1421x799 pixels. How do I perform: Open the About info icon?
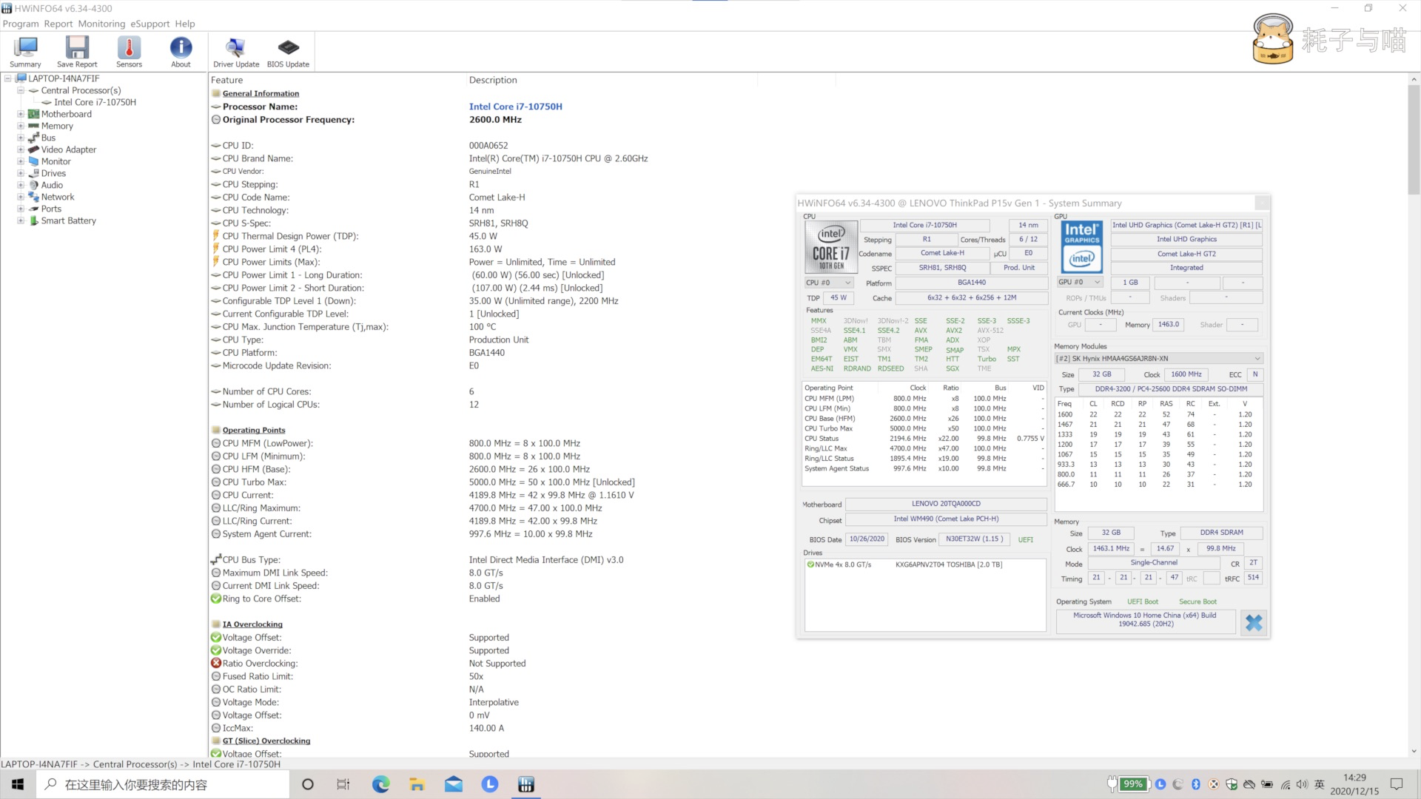point(181,52)
